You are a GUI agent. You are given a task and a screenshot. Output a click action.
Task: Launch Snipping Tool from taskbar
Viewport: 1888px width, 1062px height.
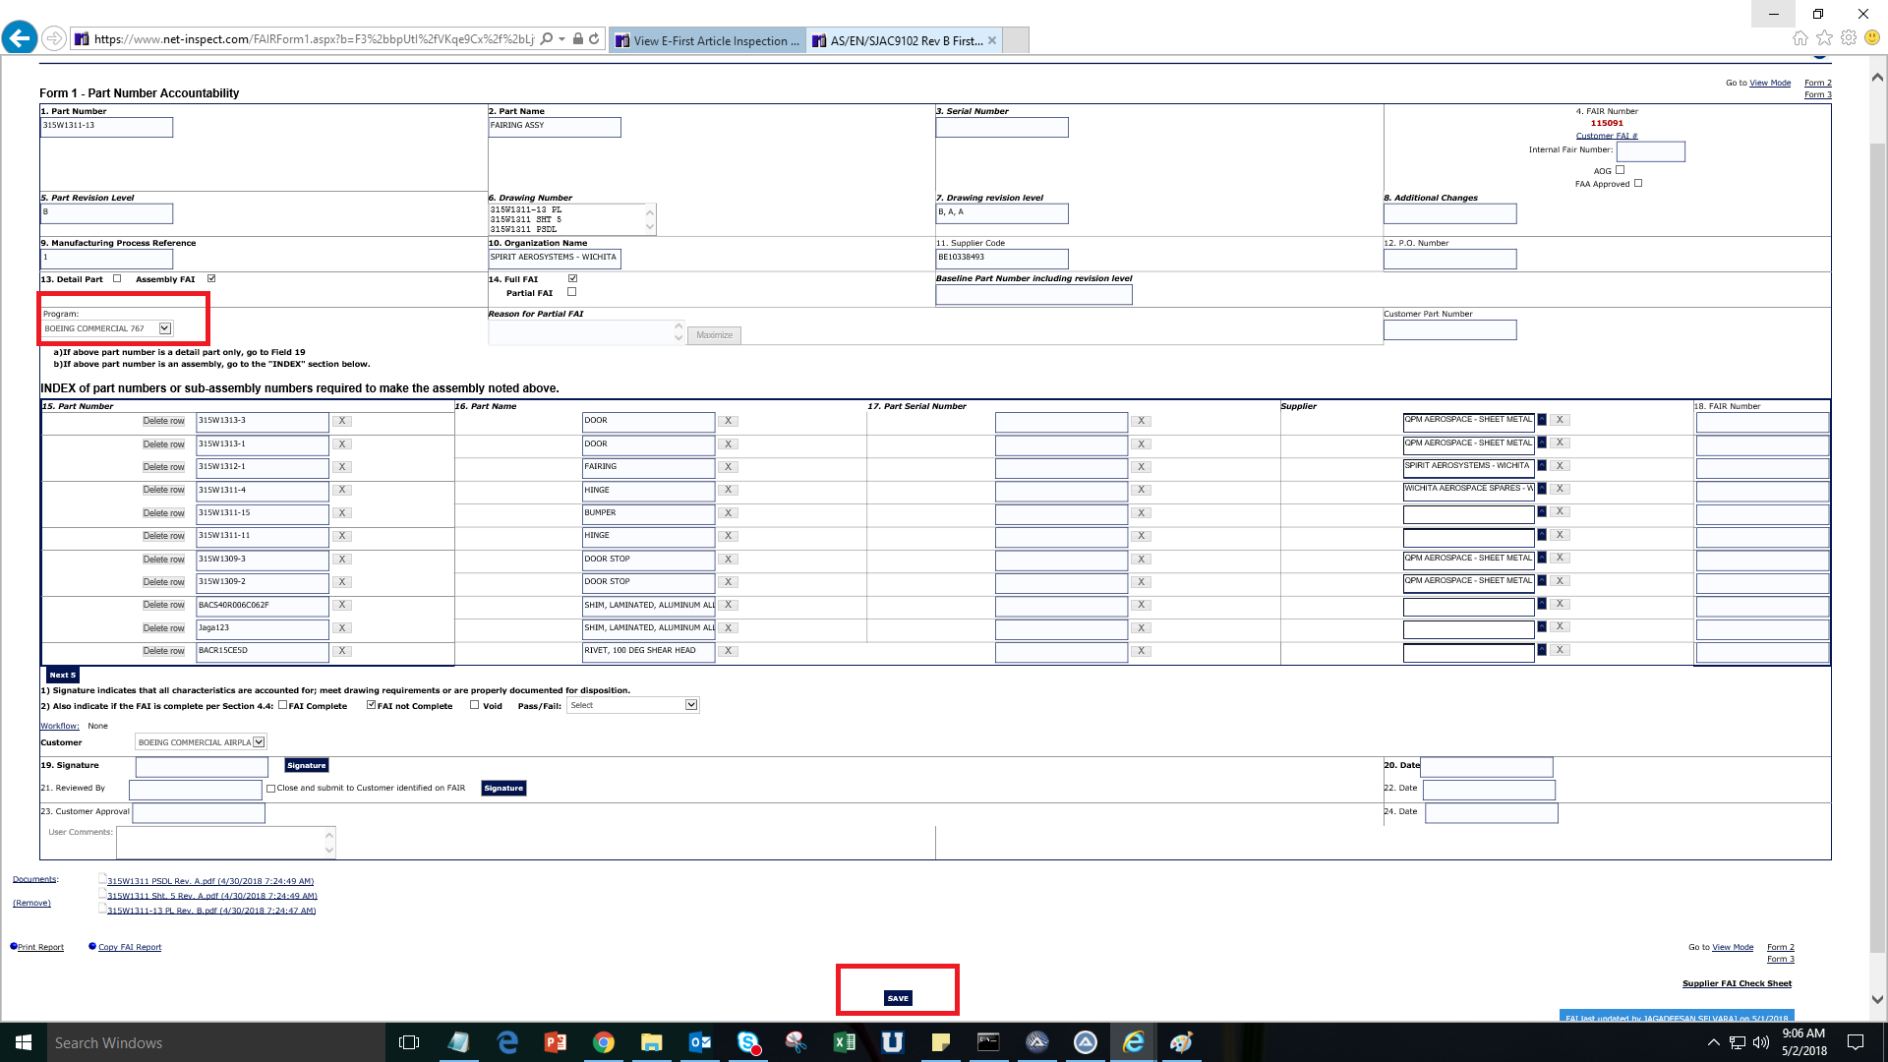(x=796, y=1042)
